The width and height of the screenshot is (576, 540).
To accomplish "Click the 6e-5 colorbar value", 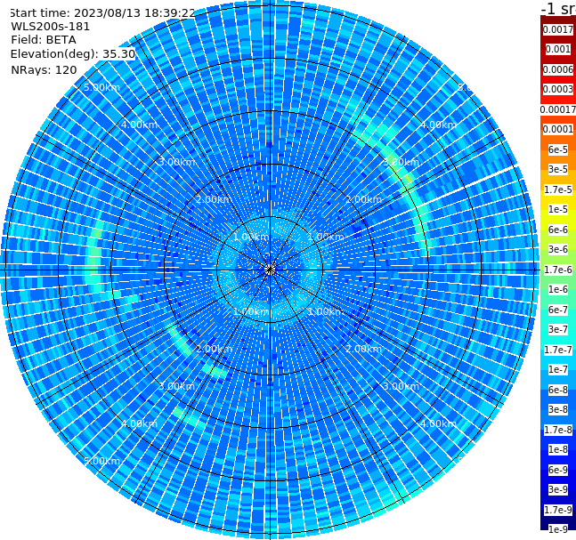I will (558, 149).
